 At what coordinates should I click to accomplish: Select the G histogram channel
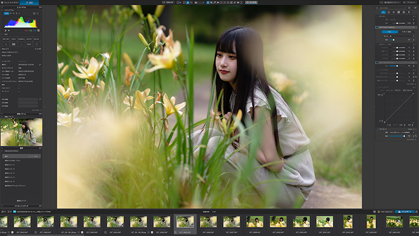[14, 14]
